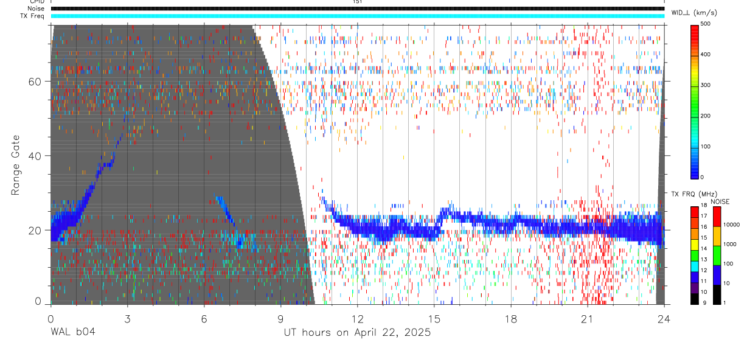Screen dimensions: 747x345
Task: Select the green 13–14 MHz TX FRQ swatch
Action: (x=694, y=255)
